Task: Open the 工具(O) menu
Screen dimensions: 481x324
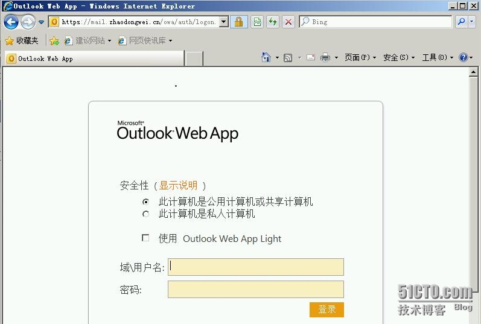Action: point(438,57)
